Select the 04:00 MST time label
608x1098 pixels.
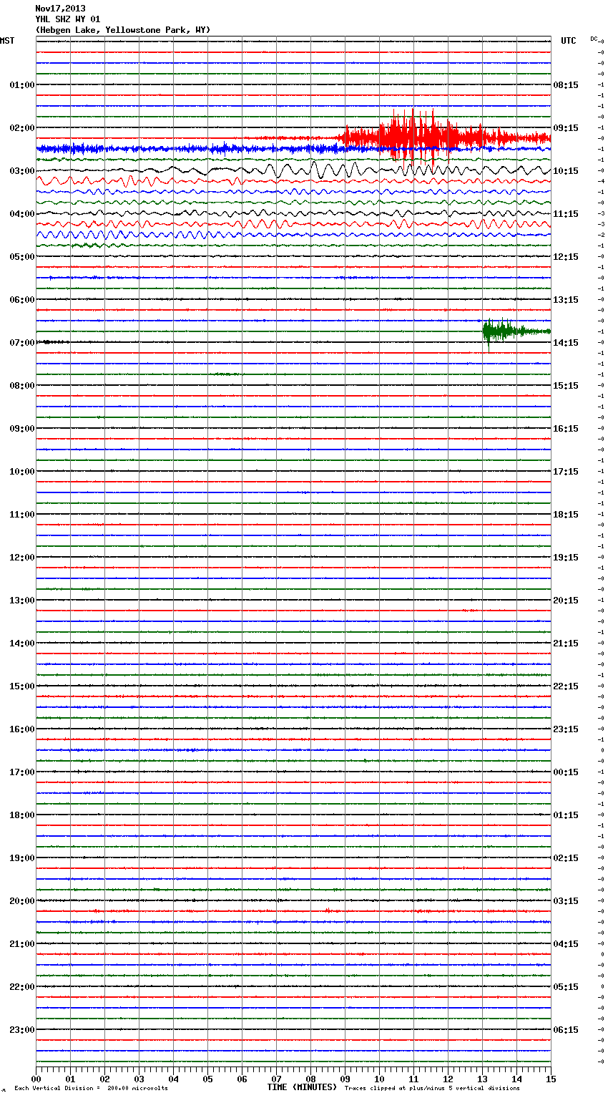pos(22,214)
